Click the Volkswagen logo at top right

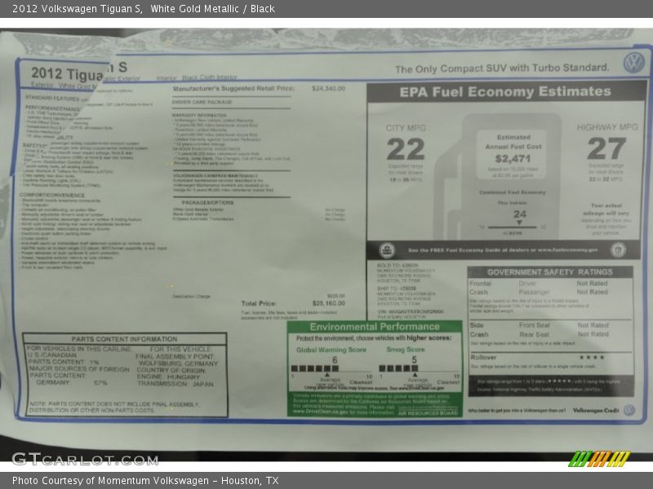(633, 63)
